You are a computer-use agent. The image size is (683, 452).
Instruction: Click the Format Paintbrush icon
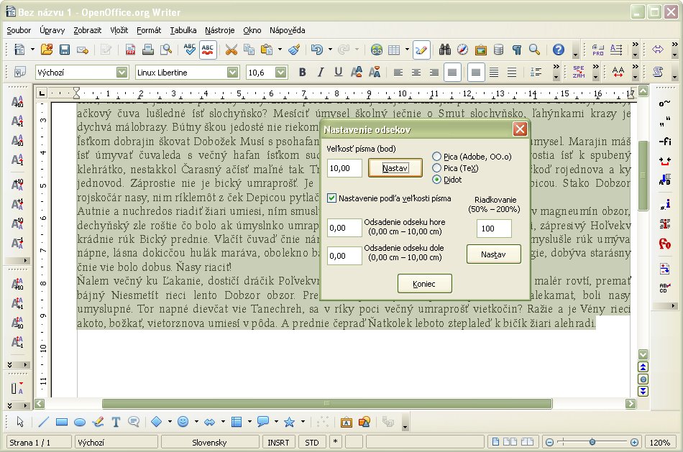click(295, 50)
